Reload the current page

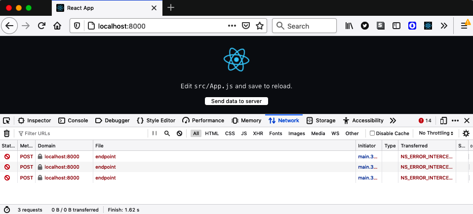(41, 26)
